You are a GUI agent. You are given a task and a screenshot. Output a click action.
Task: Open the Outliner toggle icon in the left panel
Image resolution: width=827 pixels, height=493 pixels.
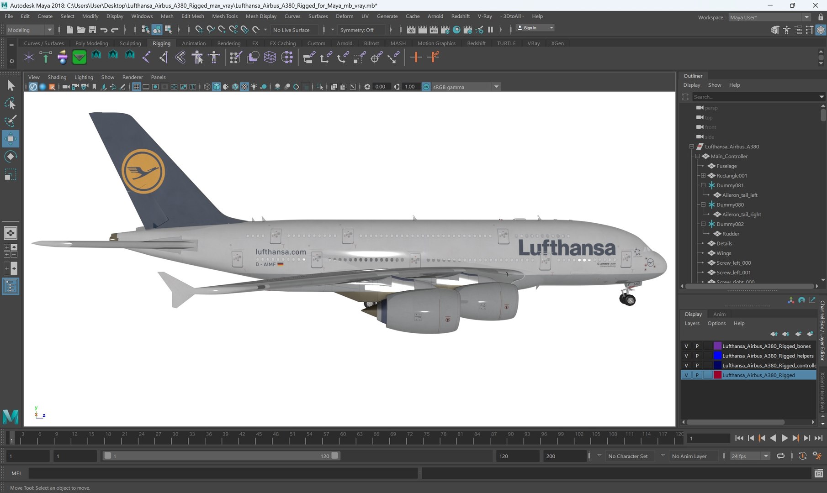coord(10,287)
